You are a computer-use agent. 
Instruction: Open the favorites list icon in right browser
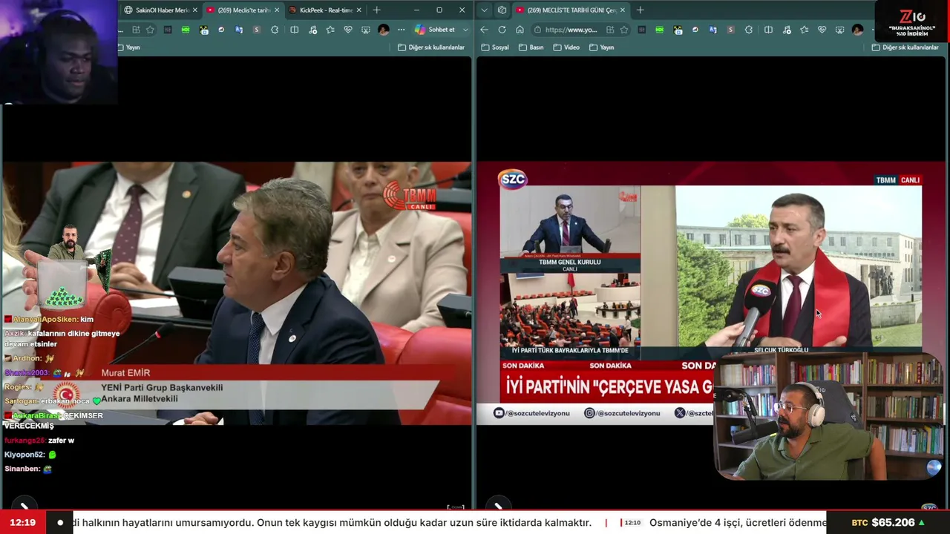(804, 30)
